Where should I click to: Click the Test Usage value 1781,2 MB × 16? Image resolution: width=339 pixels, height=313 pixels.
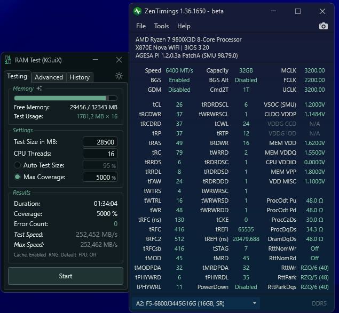[97, 116]
